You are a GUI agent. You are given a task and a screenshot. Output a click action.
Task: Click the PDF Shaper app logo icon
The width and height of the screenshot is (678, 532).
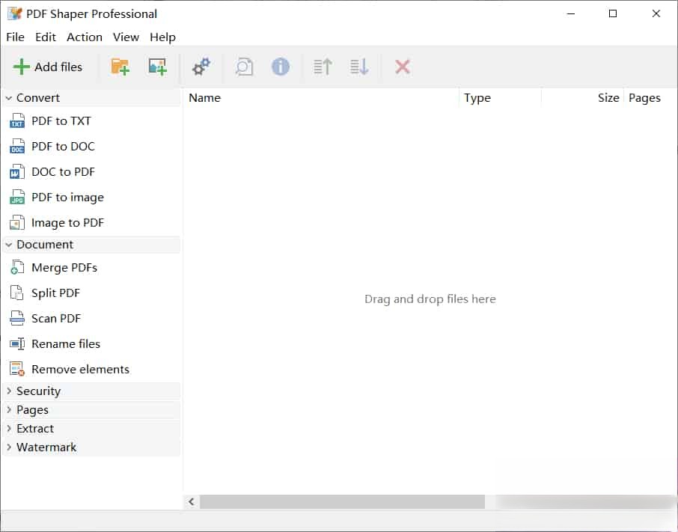tap(15, 13)
